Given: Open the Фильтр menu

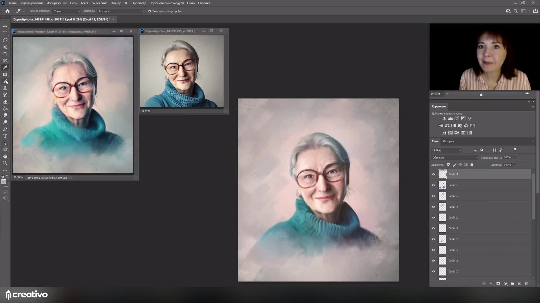Looking at the screenshot, I should 116,3.
